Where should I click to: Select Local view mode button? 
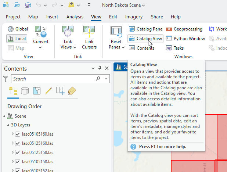[x=17, y=39]
